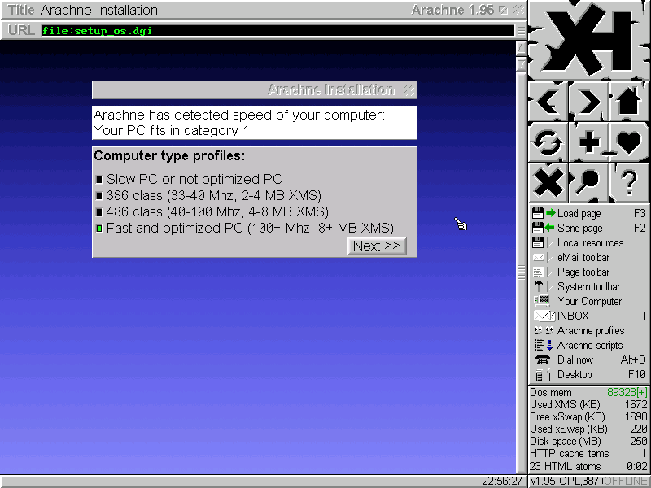Screen dimensions: 651x488
Task: Click the Computer type profiles heading
Action: 169,155
